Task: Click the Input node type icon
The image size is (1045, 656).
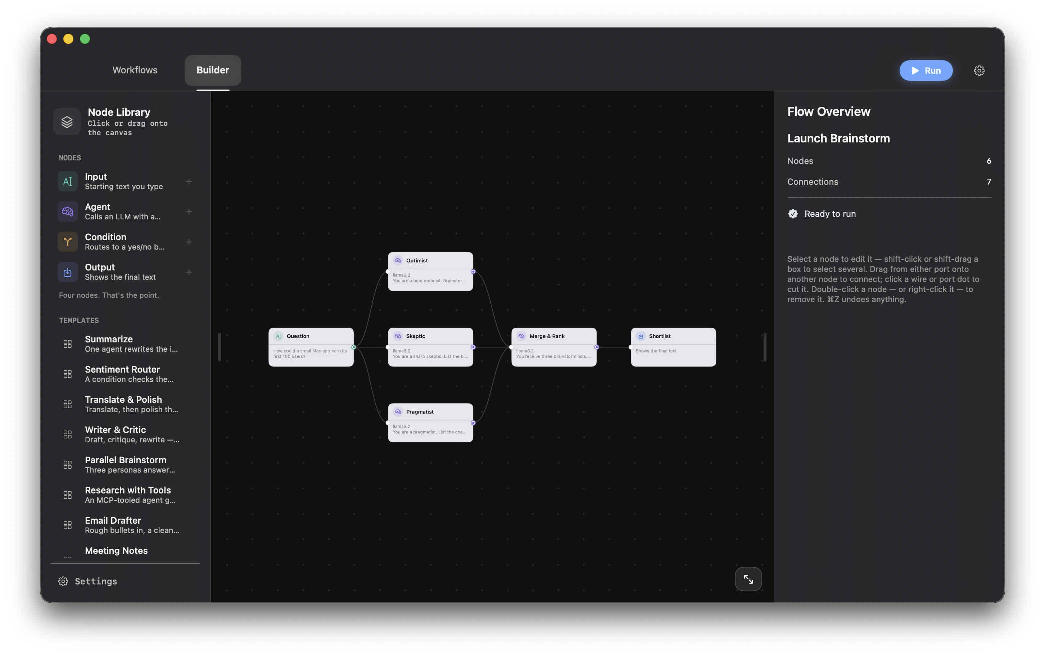Action: [68, 181]
